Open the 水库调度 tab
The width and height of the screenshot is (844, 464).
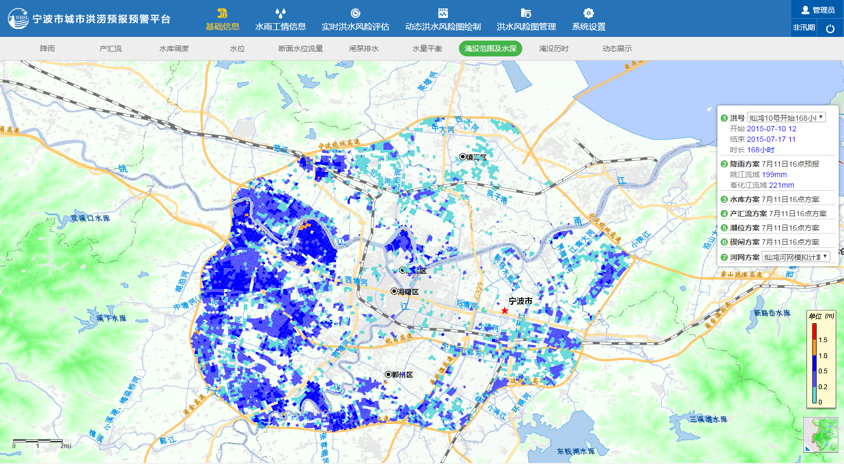(174, 49)
